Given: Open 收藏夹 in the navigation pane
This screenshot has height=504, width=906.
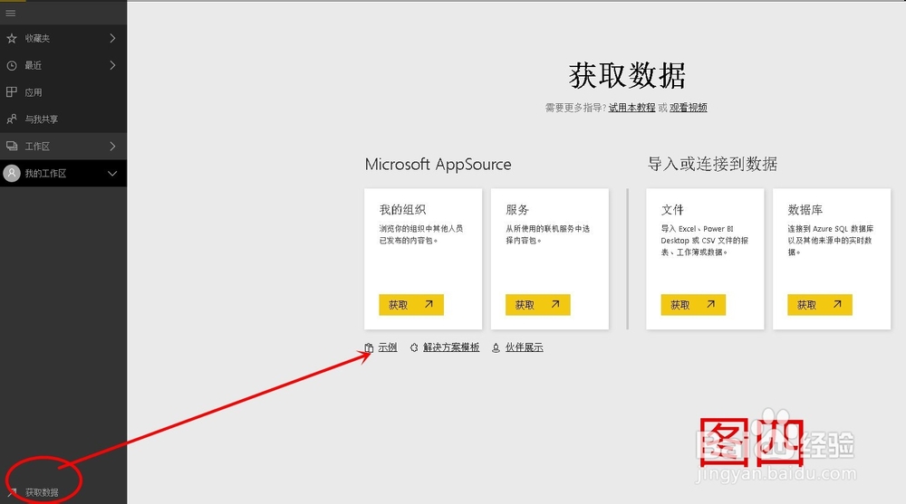Looking at the screenshot, I should point(63,38).
